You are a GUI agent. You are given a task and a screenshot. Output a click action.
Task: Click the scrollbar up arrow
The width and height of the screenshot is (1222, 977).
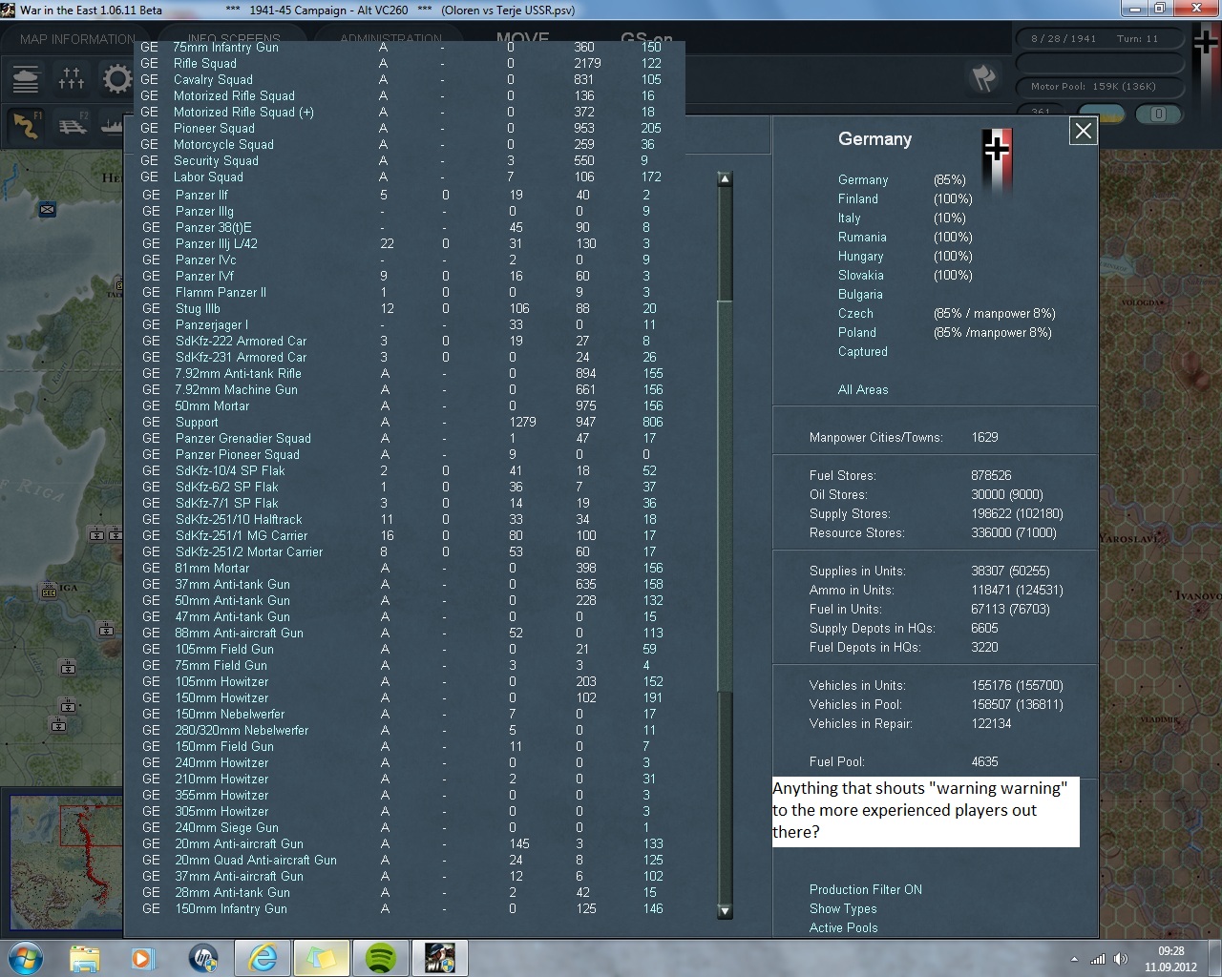[x=725, y=178]
